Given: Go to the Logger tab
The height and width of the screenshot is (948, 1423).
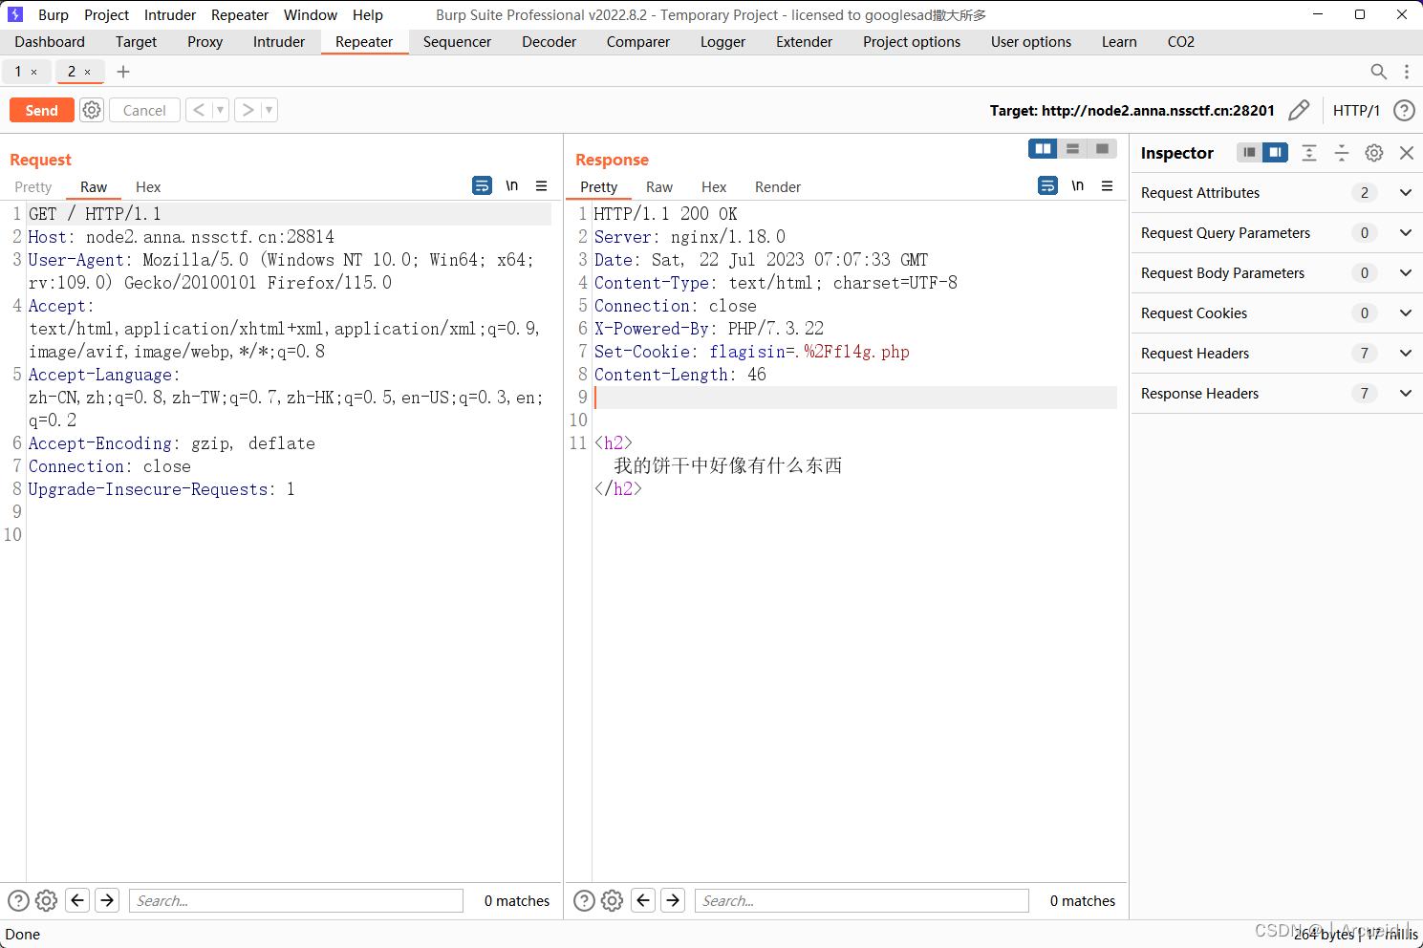Looking at the screenshot, I should point(722,42).
